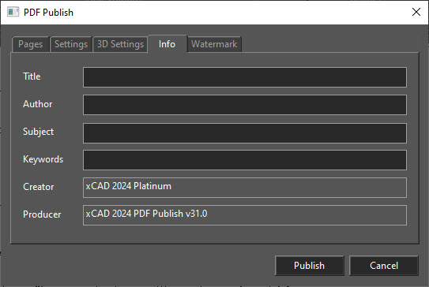Click the Keywords label
Screen dimensions: 429x287
[43, 159]
